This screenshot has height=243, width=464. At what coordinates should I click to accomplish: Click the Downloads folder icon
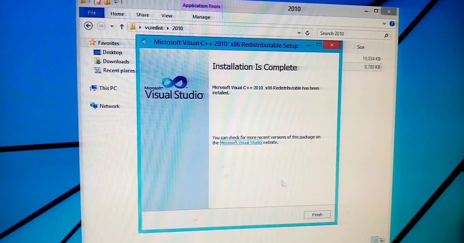tap(97, 61)
